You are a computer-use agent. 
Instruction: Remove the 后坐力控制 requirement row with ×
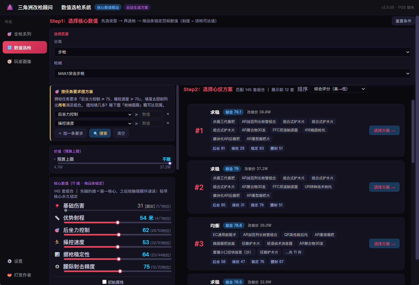168,114
